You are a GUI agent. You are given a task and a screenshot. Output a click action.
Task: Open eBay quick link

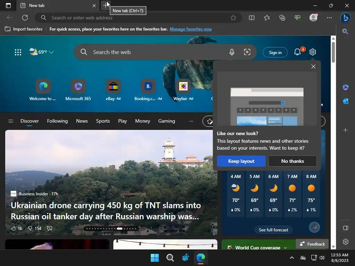coord(113,90)
